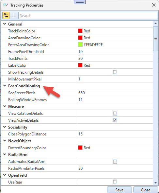
Task: Uncheck the ViewActiveDetails checkbox
Action: 115,120
